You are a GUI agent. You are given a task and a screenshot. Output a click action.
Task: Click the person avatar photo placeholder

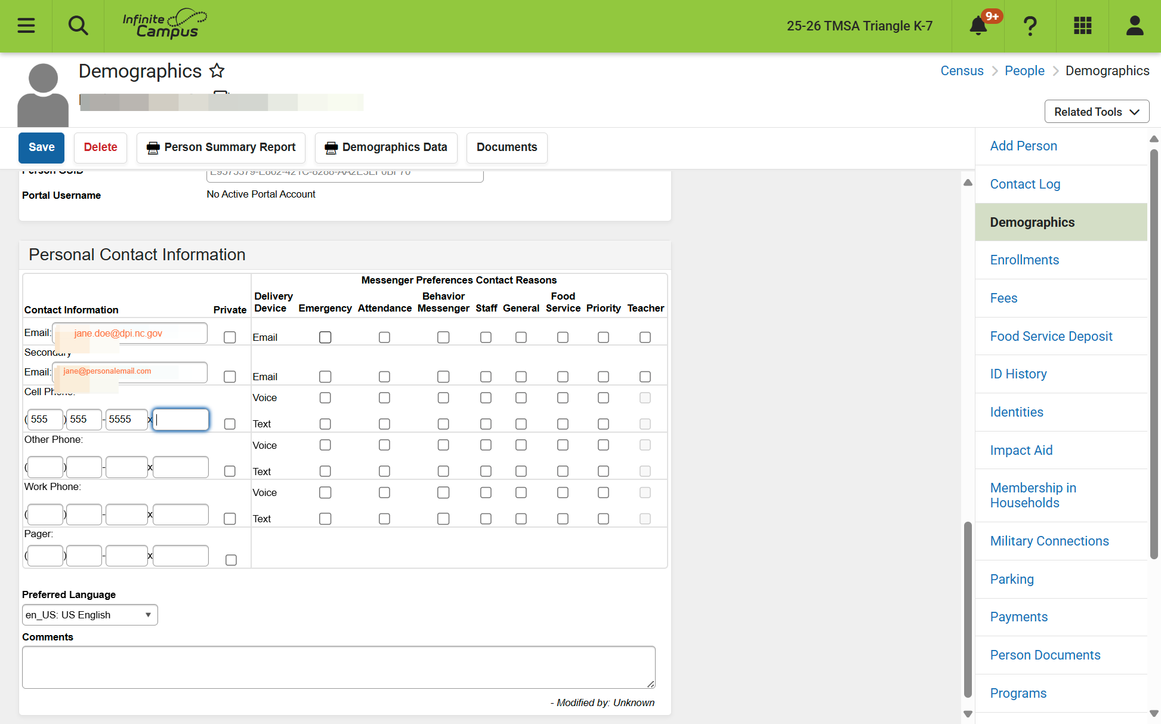[43, 95]
